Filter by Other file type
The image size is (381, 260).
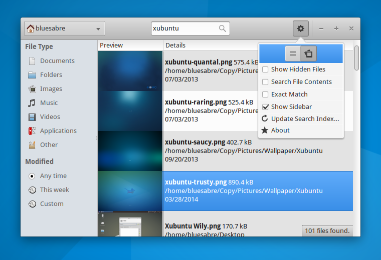coord(43,145)
